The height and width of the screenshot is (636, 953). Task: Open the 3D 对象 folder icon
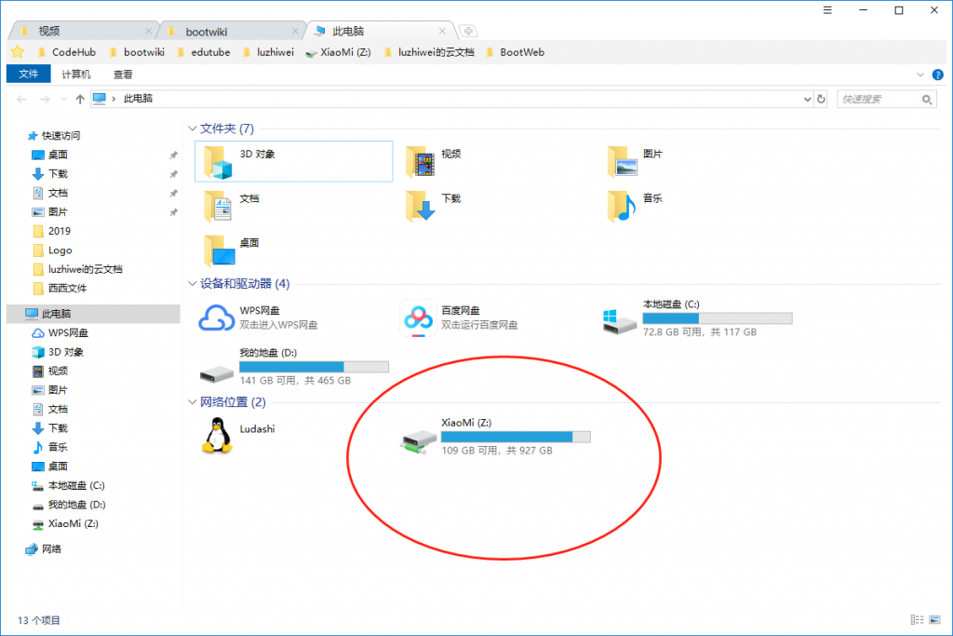coord(218,162)
